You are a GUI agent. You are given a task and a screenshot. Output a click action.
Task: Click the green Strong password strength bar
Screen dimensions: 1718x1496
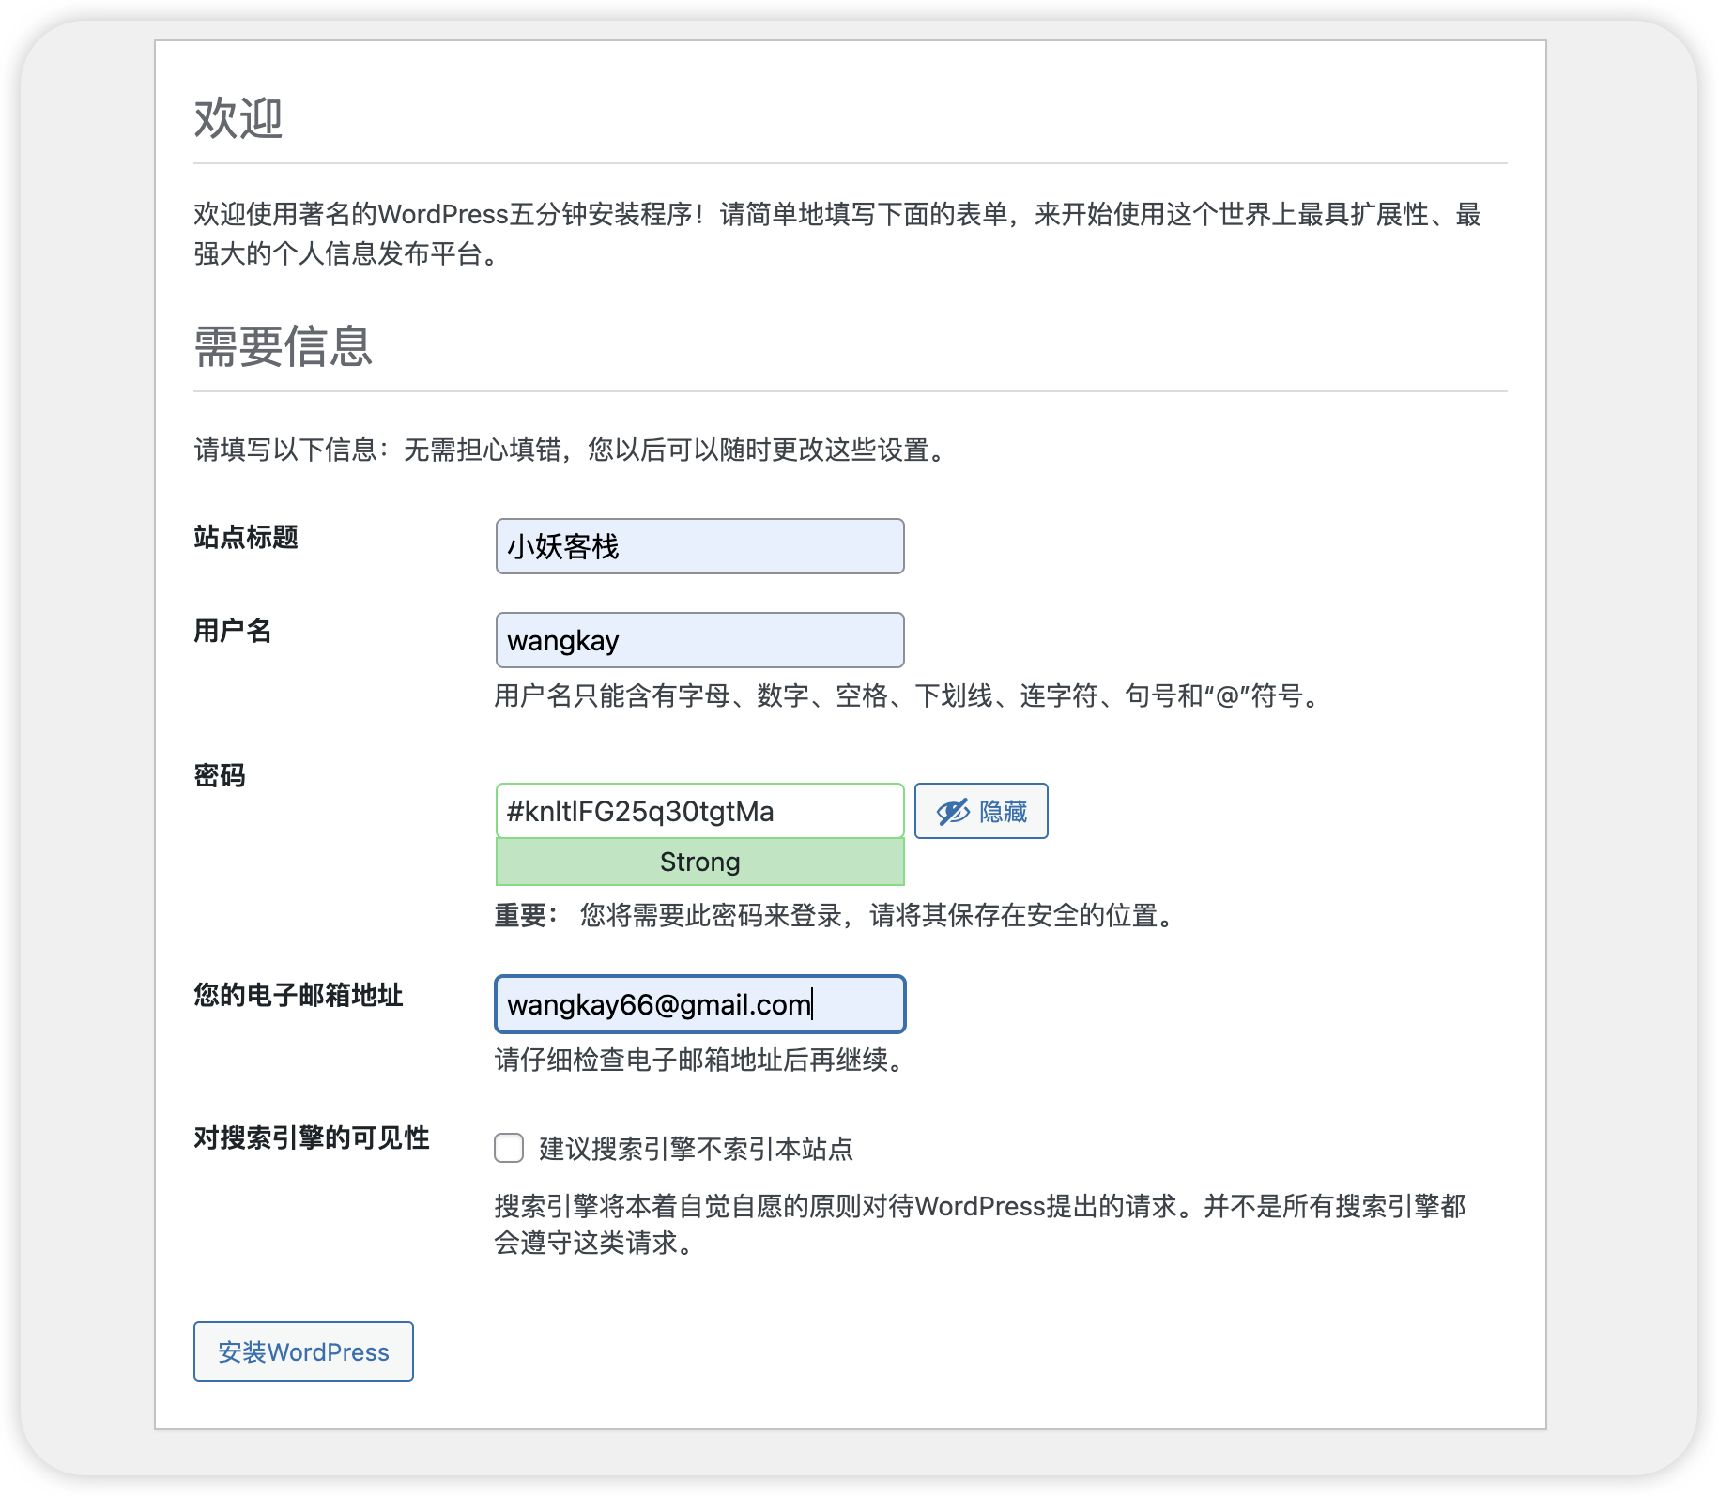pyautogui.click(x=698, y=861)
